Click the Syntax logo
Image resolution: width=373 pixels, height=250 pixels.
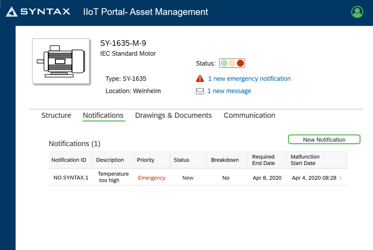tap(38, 12)
